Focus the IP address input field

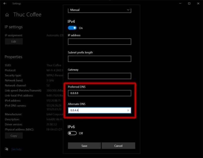[x=99, y=42]
